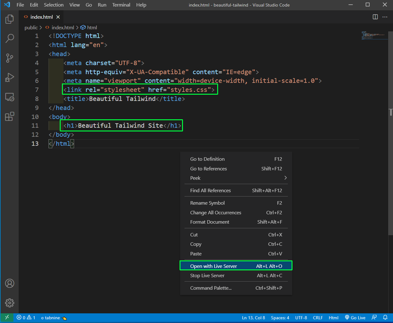393x323 pixels.
Task: Choose Format Document
Action: [236, 222]
